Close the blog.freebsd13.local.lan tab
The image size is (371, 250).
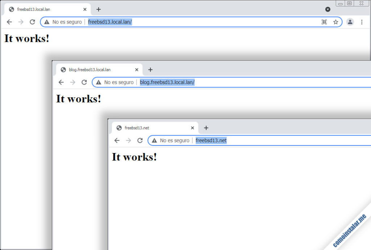click(137, 70)
